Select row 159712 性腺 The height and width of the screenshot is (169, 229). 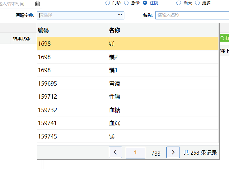[128, 96]
